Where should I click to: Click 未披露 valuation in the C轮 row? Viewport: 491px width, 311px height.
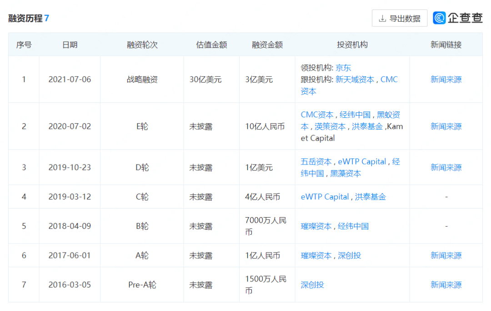click(201, 197)
